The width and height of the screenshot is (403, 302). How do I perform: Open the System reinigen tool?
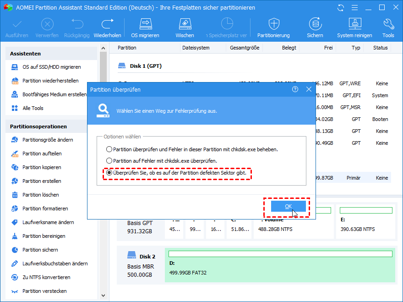[354, 28]
